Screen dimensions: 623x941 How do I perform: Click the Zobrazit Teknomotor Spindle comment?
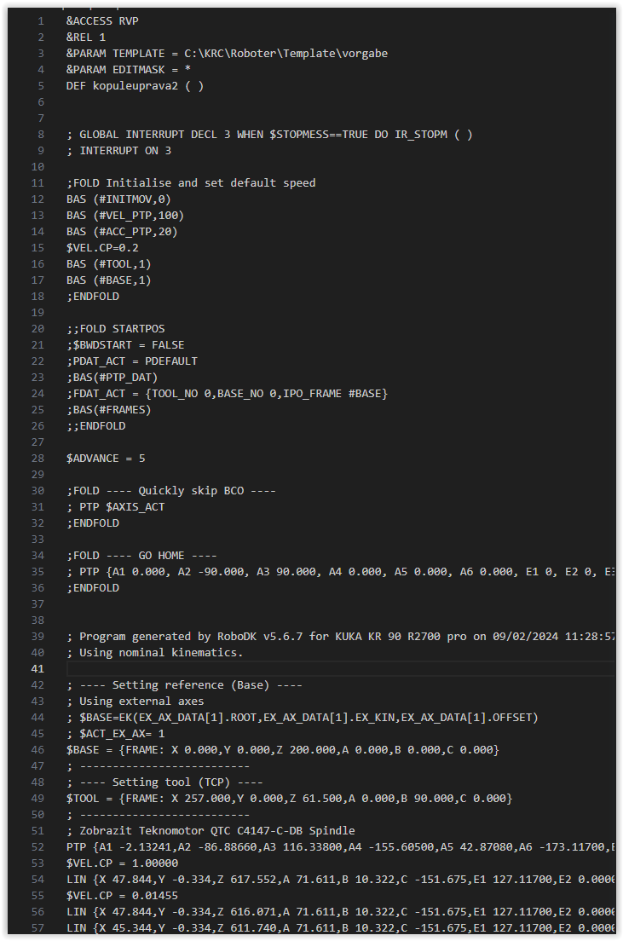click(x=211, y=831)
